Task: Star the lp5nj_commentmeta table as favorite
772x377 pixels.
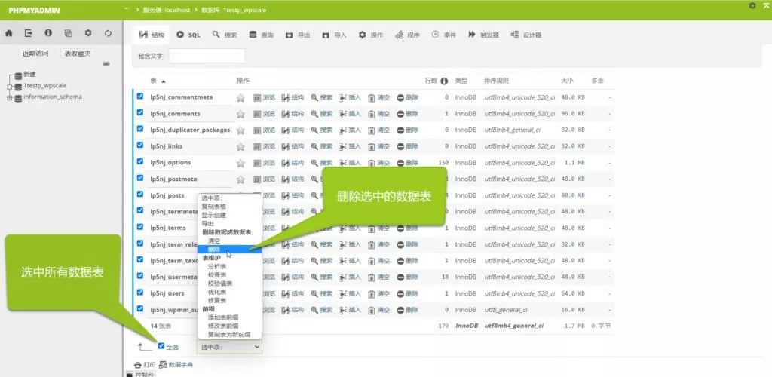Action: 240,97
